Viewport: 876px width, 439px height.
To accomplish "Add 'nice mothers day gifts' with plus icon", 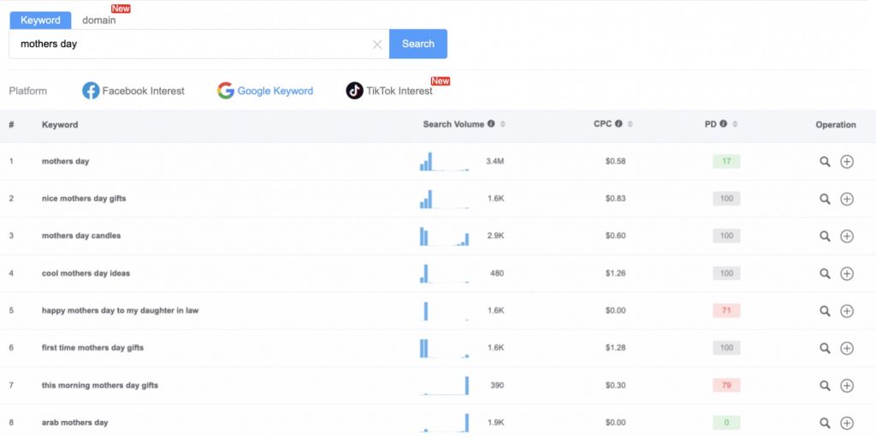I will tap(847, 199).
